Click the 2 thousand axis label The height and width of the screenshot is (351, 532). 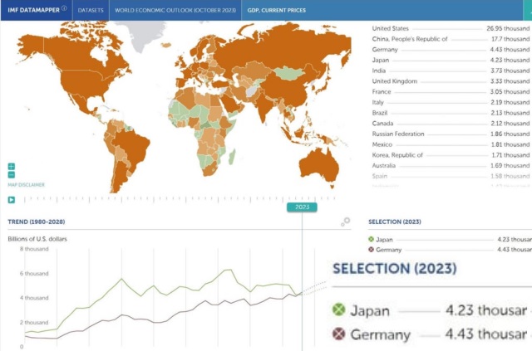[34, 322]
